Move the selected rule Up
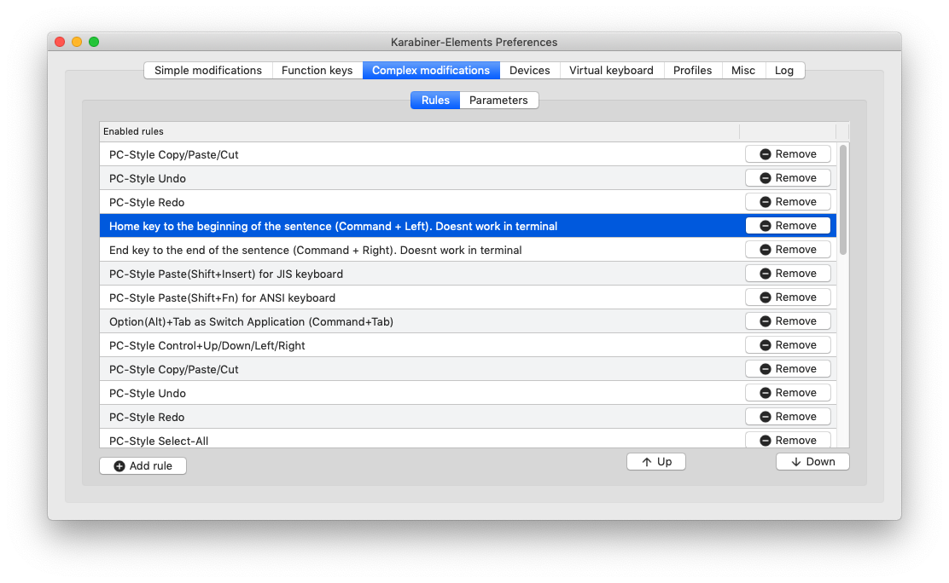Image resolution: width=949 pixels, height=583 pixels. tap(656, 461)
